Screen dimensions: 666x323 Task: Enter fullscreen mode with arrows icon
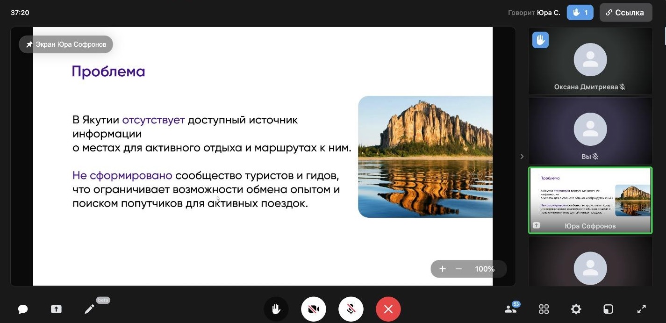click(642, 309)
